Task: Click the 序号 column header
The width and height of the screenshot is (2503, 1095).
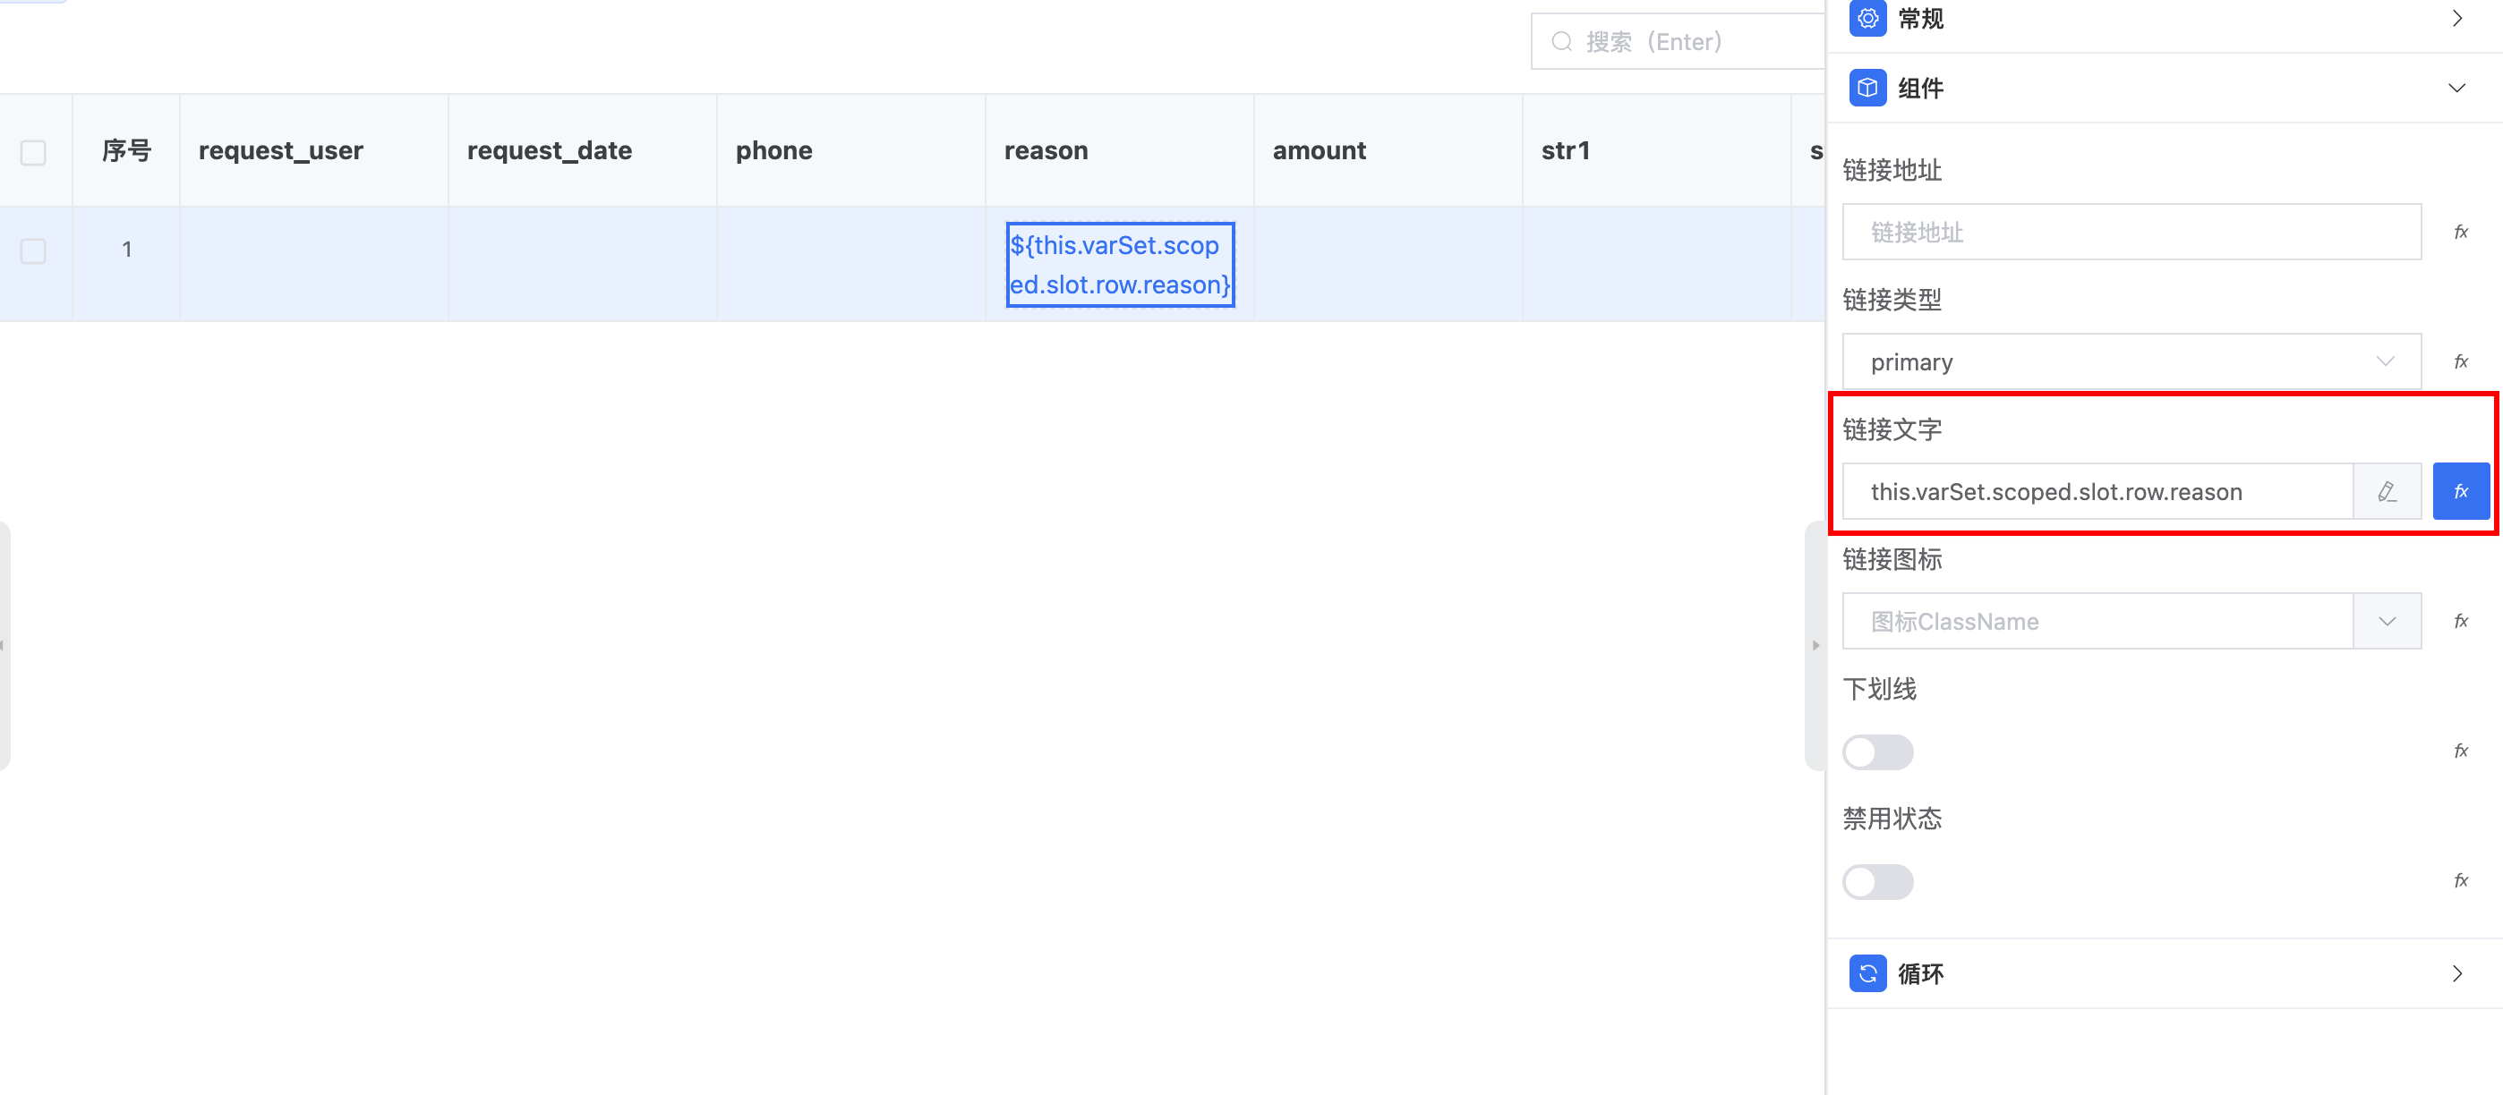Action: tap(126, 150)
